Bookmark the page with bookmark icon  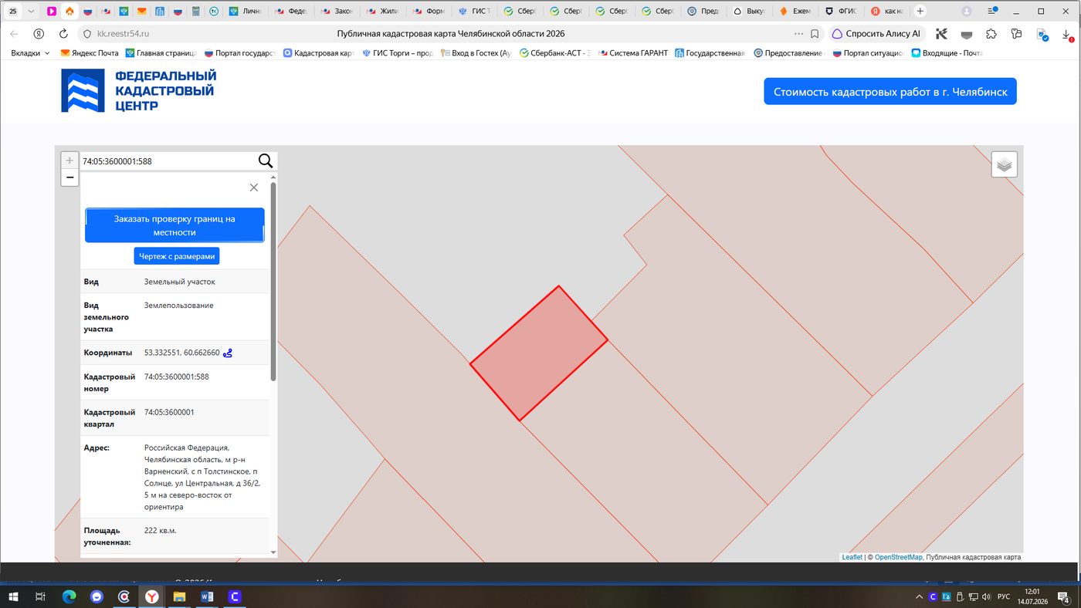[815, 34]
